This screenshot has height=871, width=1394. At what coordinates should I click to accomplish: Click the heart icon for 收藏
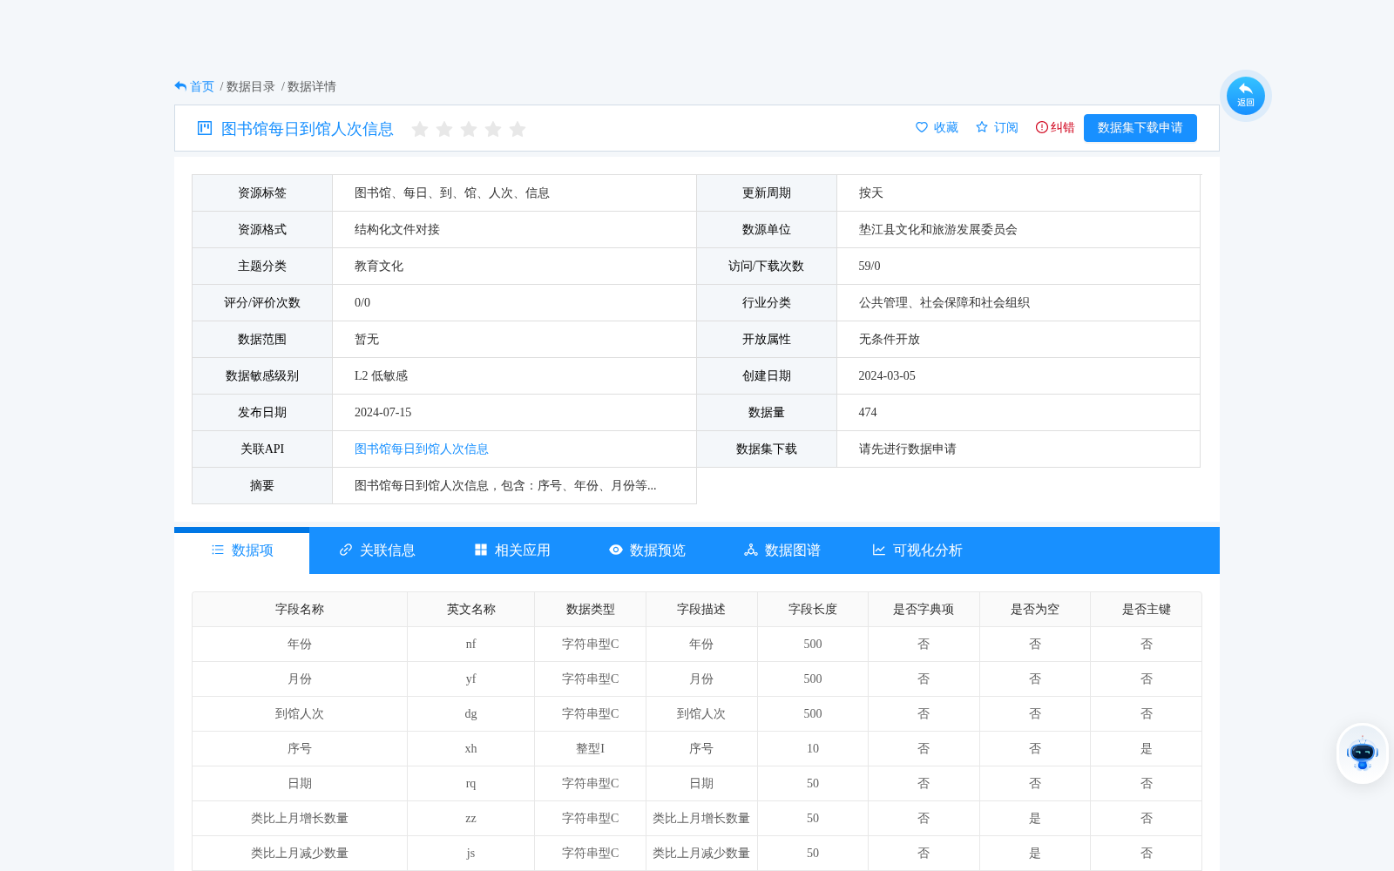pyautogui.click(x=922, y=127)
